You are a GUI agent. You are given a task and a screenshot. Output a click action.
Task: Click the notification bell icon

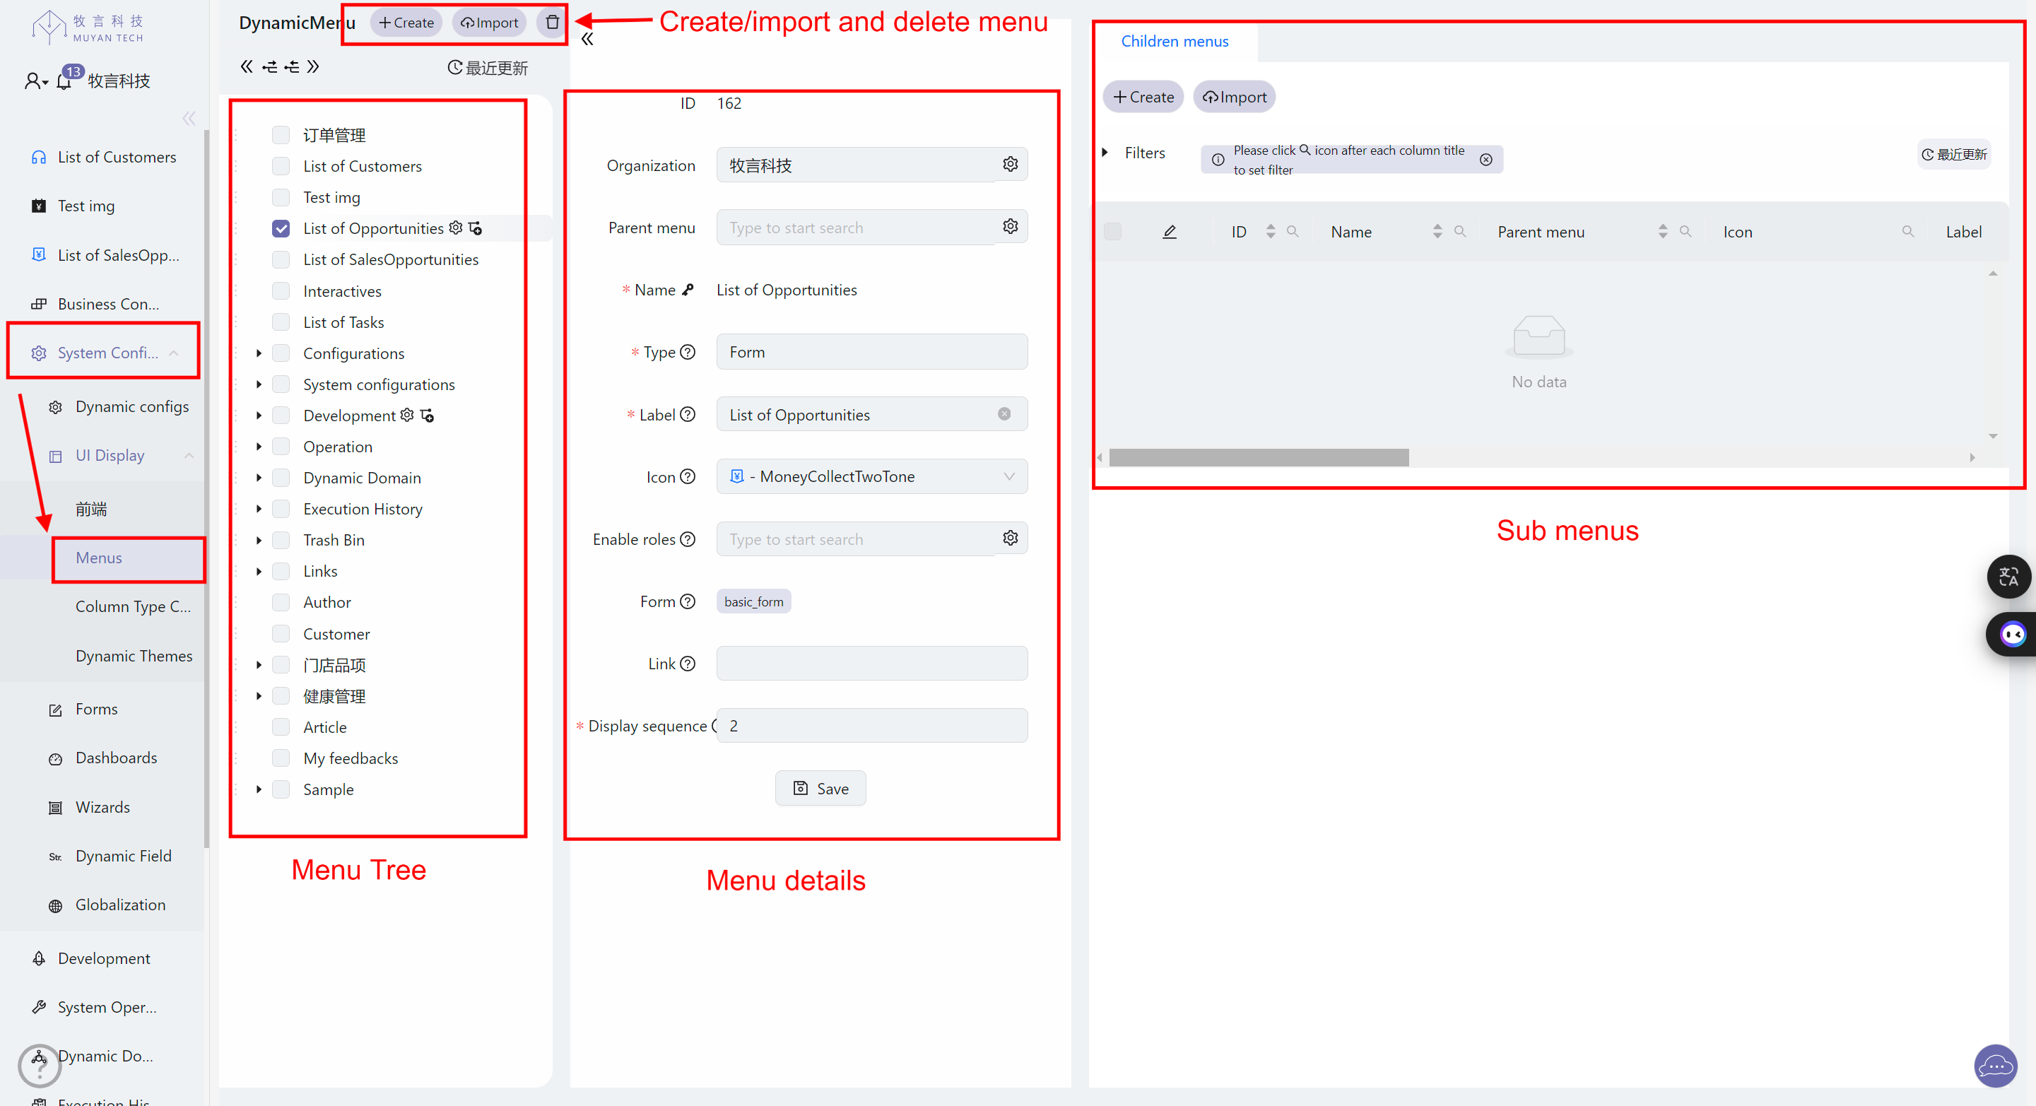(x=64, y=81)
